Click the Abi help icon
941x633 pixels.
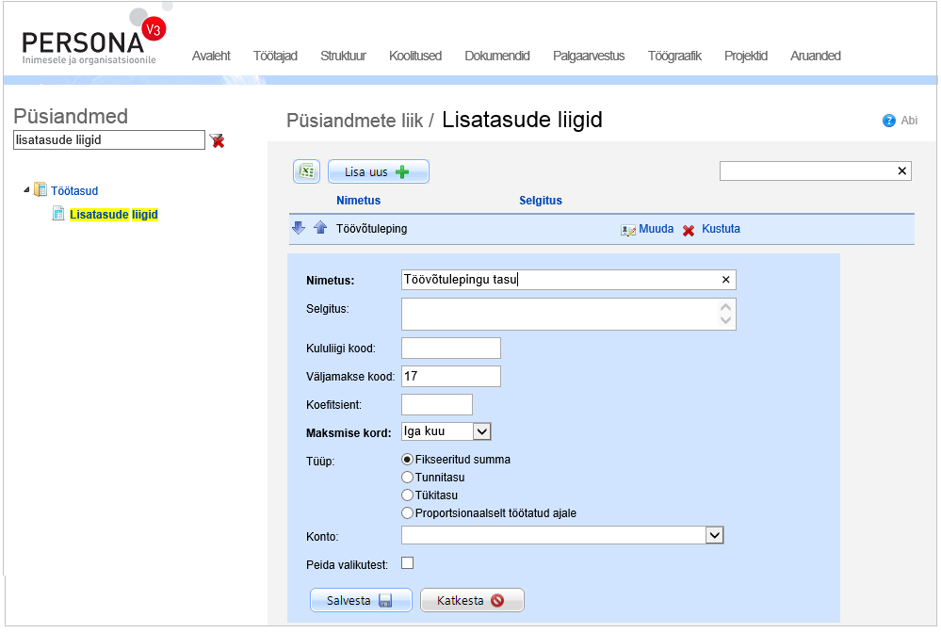tap(888, 121)
